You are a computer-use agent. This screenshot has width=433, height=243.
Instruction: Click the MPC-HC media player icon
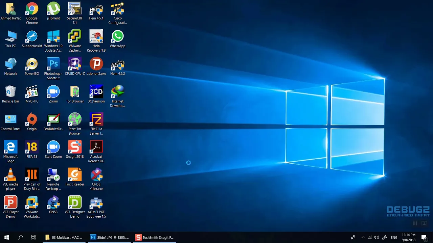[32, 94]
